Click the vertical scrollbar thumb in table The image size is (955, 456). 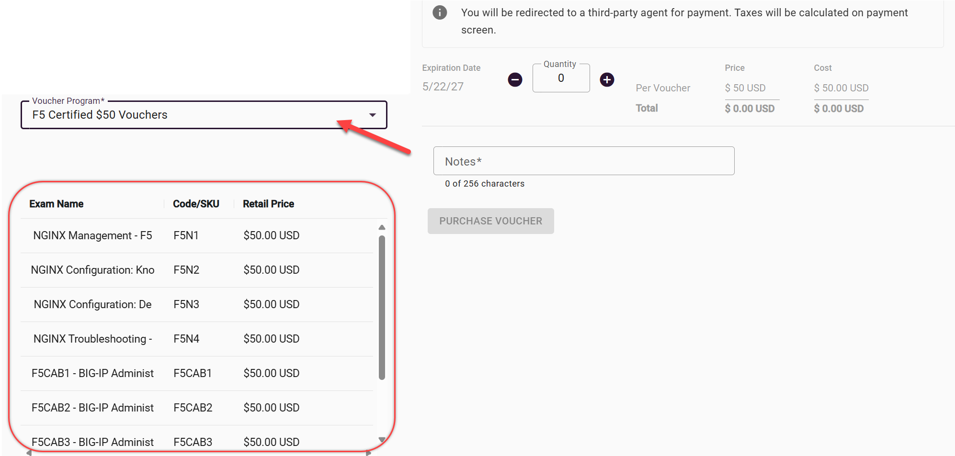382,306
